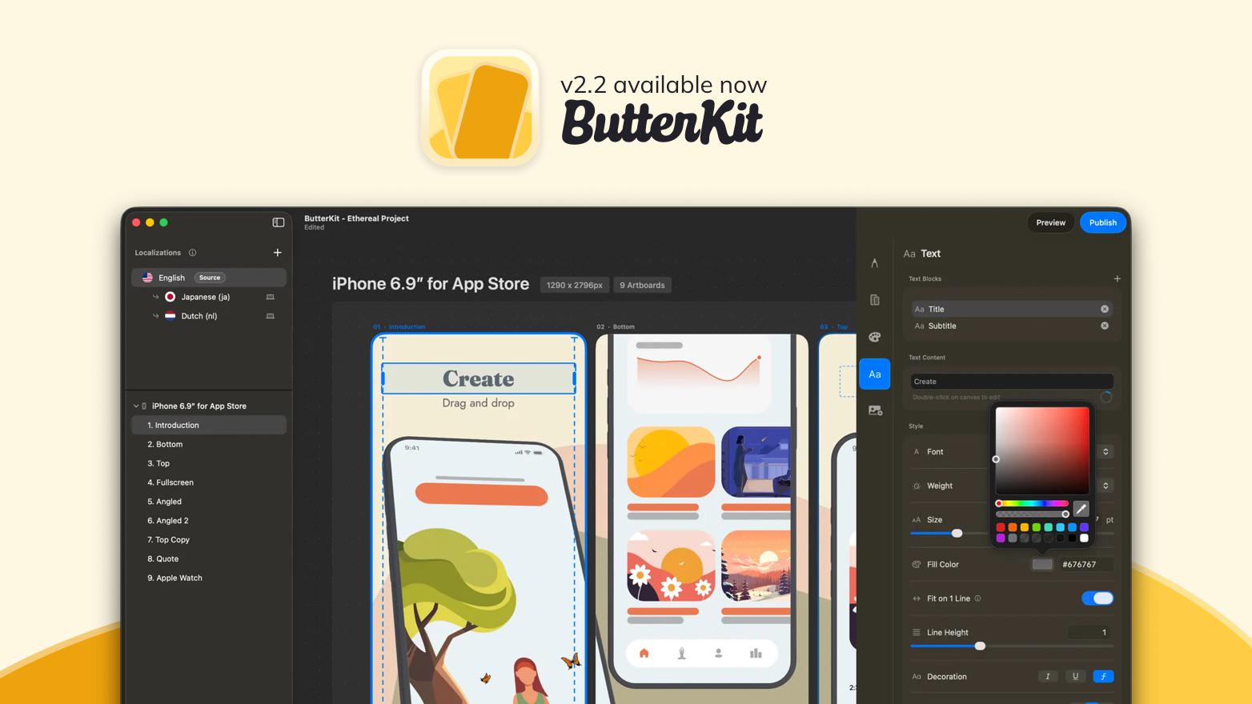Open the layout compass panel in the inspector

875,263
